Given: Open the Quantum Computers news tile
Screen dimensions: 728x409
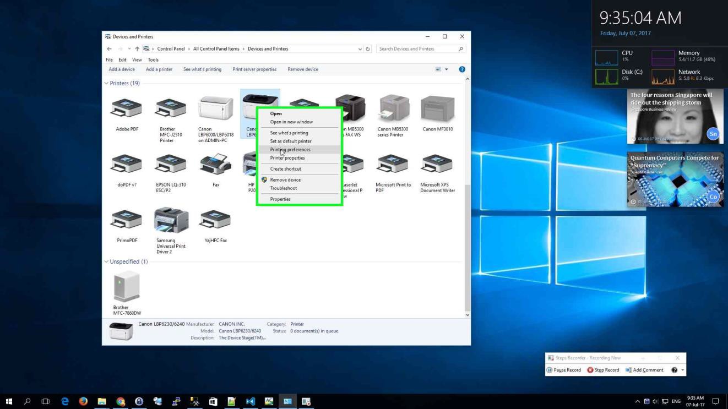Looking at the screenshot, I should tap(675, 179).
